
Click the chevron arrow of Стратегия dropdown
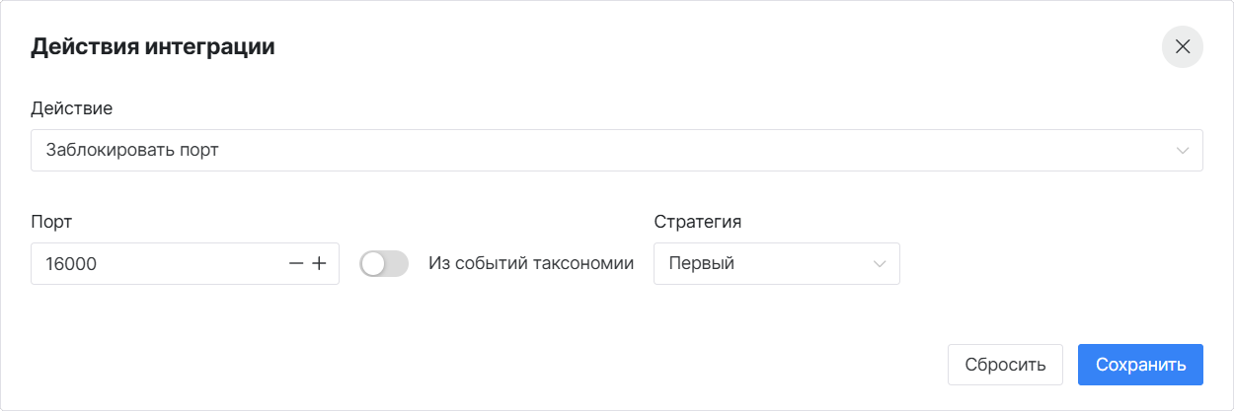[x=880, y=264]
